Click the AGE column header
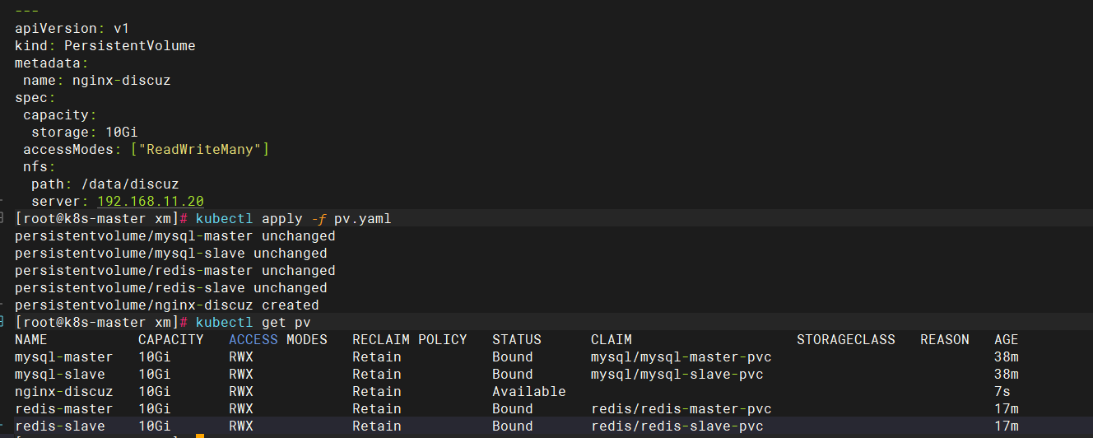The width and height of the screenshot is (1093, 438). 1007,339
